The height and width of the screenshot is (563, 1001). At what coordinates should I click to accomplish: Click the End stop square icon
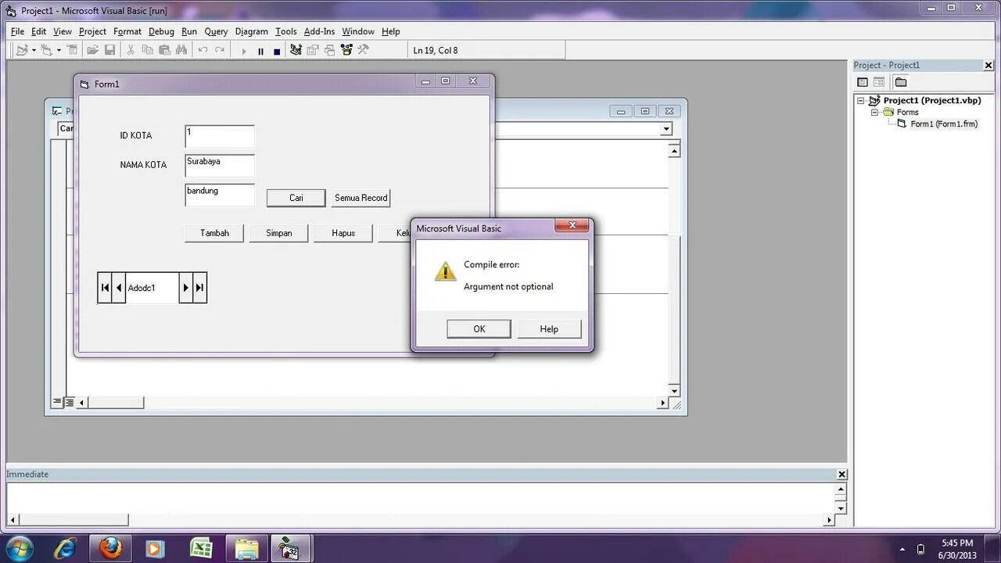pos(277,51)
